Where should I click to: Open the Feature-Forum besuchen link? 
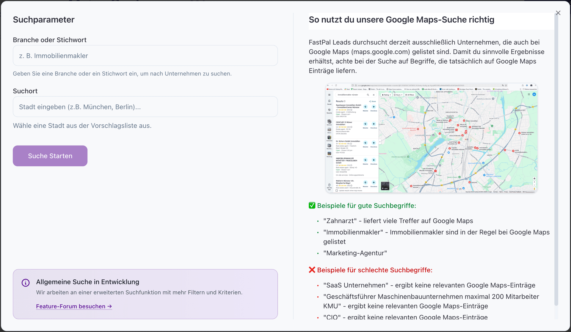tap(74, 306)
